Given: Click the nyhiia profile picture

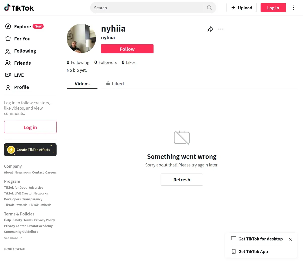Looking at the screenshot, I should pyautogui.click(x=81, y=38).
